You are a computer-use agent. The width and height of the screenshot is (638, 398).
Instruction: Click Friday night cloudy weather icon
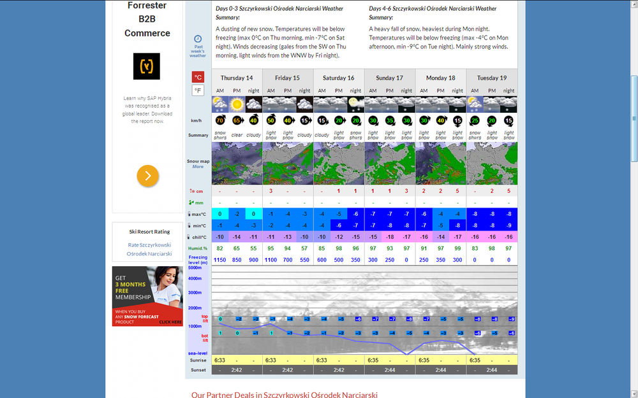pos(305,104)
